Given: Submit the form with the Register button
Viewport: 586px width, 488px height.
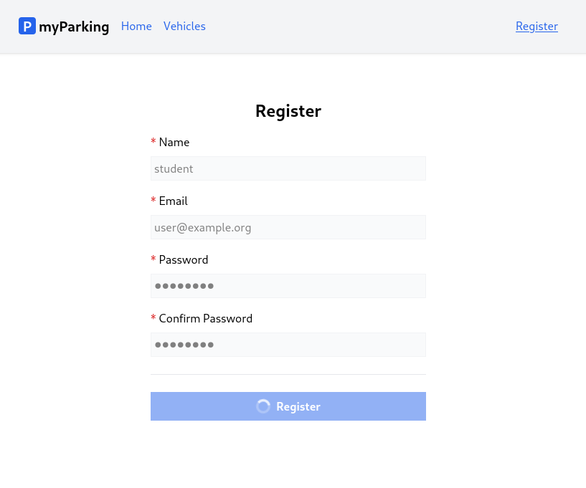Looking at the screenshot, I should pos(288,406).
